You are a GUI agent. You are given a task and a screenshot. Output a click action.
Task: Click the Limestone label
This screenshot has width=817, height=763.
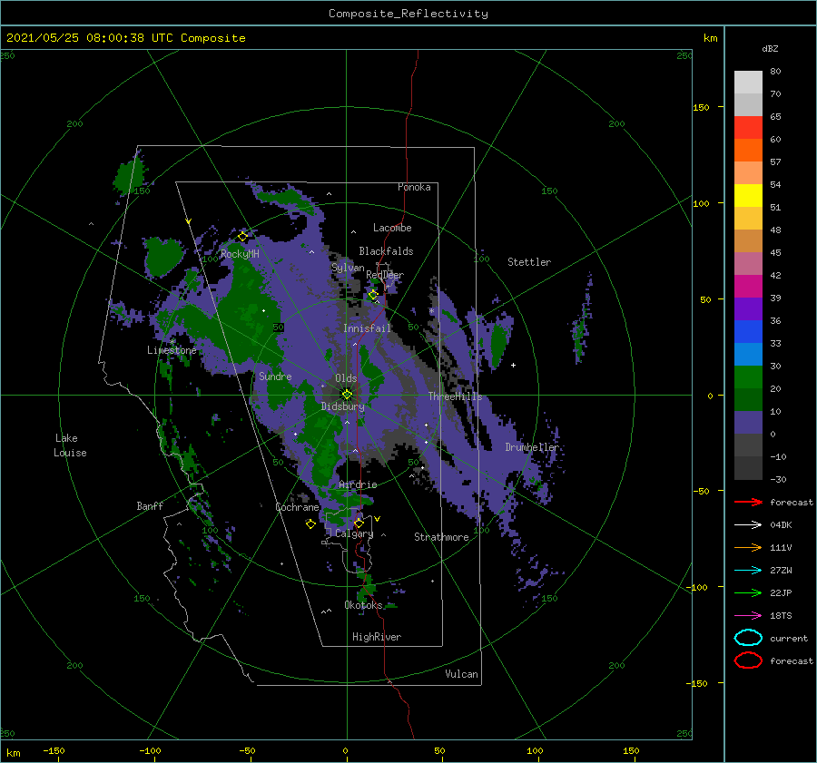coord(172,350)
